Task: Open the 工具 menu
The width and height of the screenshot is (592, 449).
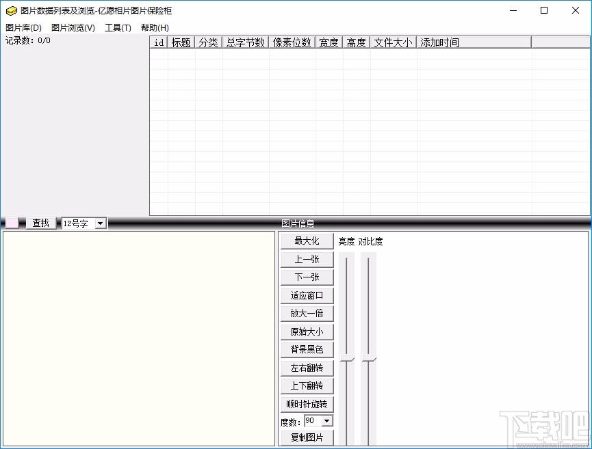Action: click(x=118, y=27)
